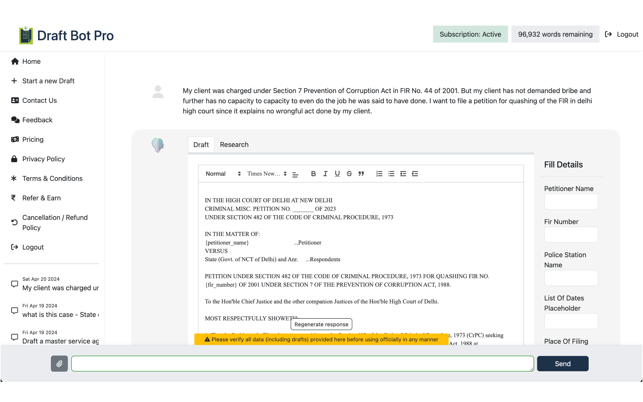Insert a blockquote with the quote icon
This screenshot has width=643, height=402.
pyautogui.click(x=361, y=174)
